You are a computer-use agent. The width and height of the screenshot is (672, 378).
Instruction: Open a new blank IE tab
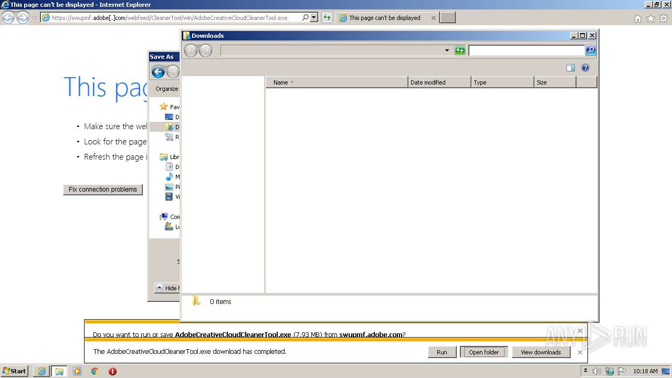[x=447, y=18]
